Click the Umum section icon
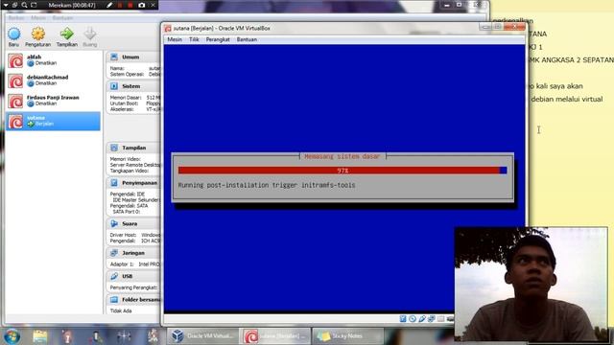This screenshot has width=614, height=345. click(x=114, y=57)
